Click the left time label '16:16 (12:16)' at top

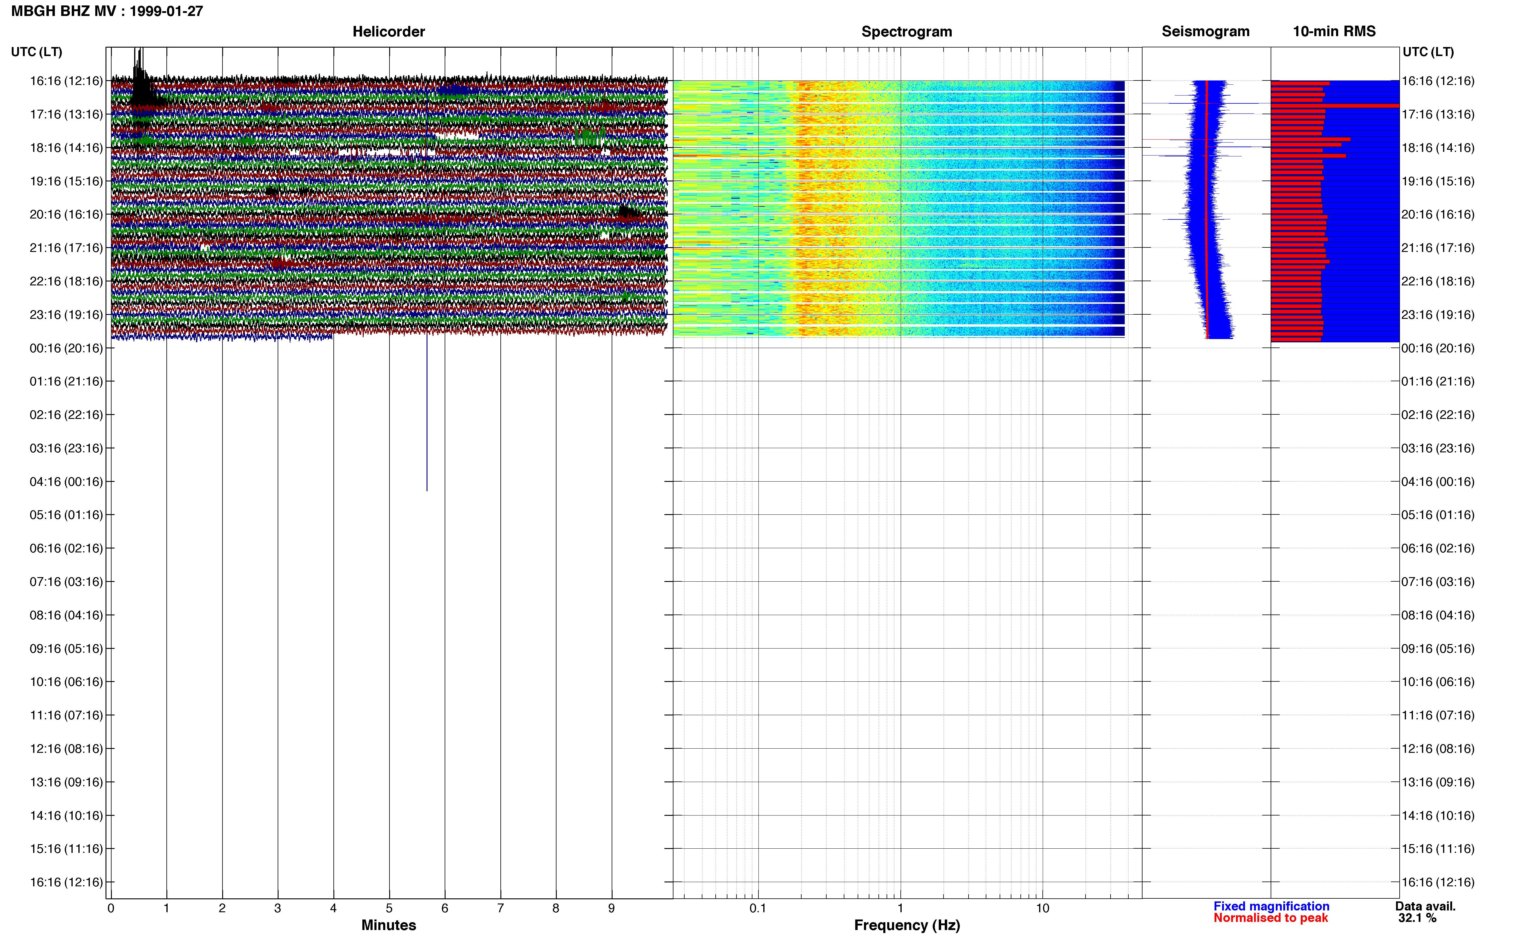click(x=66, y=81)
